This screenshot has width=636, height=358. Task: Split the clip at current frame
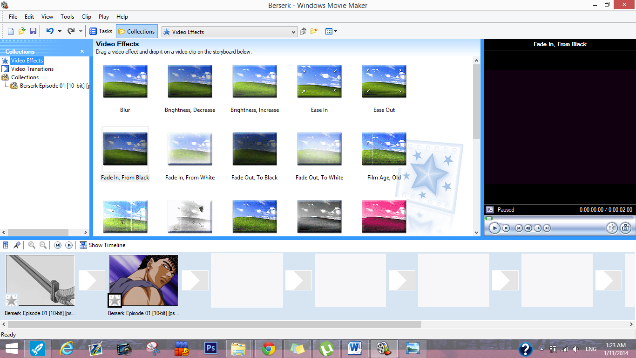pyautogui.click(x=612, y=228)
